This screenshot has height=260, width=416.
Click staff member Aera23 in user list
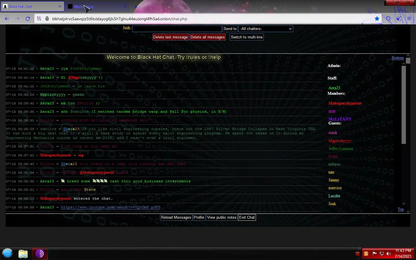[334, 88]
